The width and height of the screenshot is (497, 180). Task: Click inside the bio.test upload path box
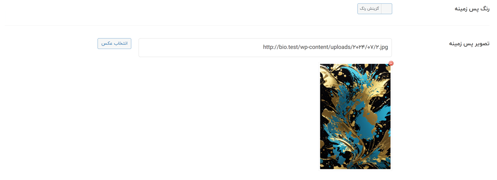click(265, 48)
